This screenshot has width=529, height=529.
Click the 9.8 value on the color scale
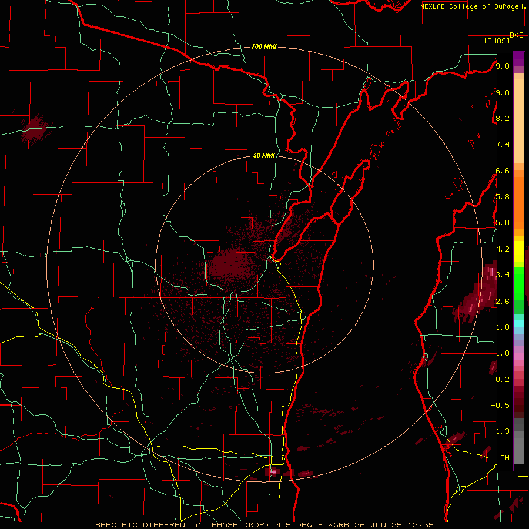503,66
